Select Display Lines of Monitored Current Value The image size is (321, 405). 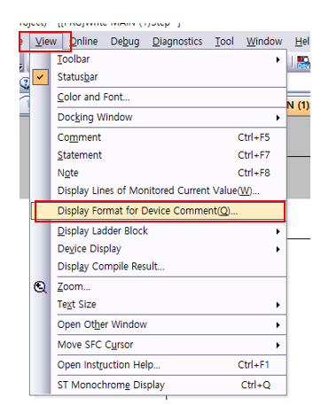pos(159,191)
